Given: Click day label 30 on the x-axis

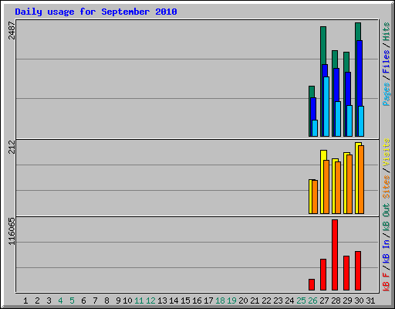Looking at the screenshot, I should pyautogui.click(x=359, y=301).
